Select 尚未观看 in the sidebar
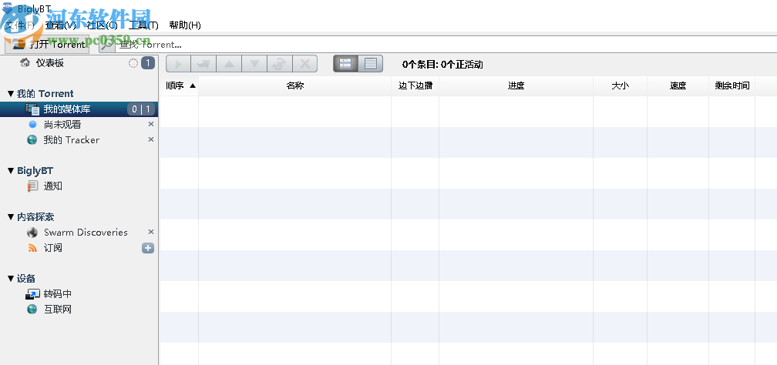 tap(62, 124)
